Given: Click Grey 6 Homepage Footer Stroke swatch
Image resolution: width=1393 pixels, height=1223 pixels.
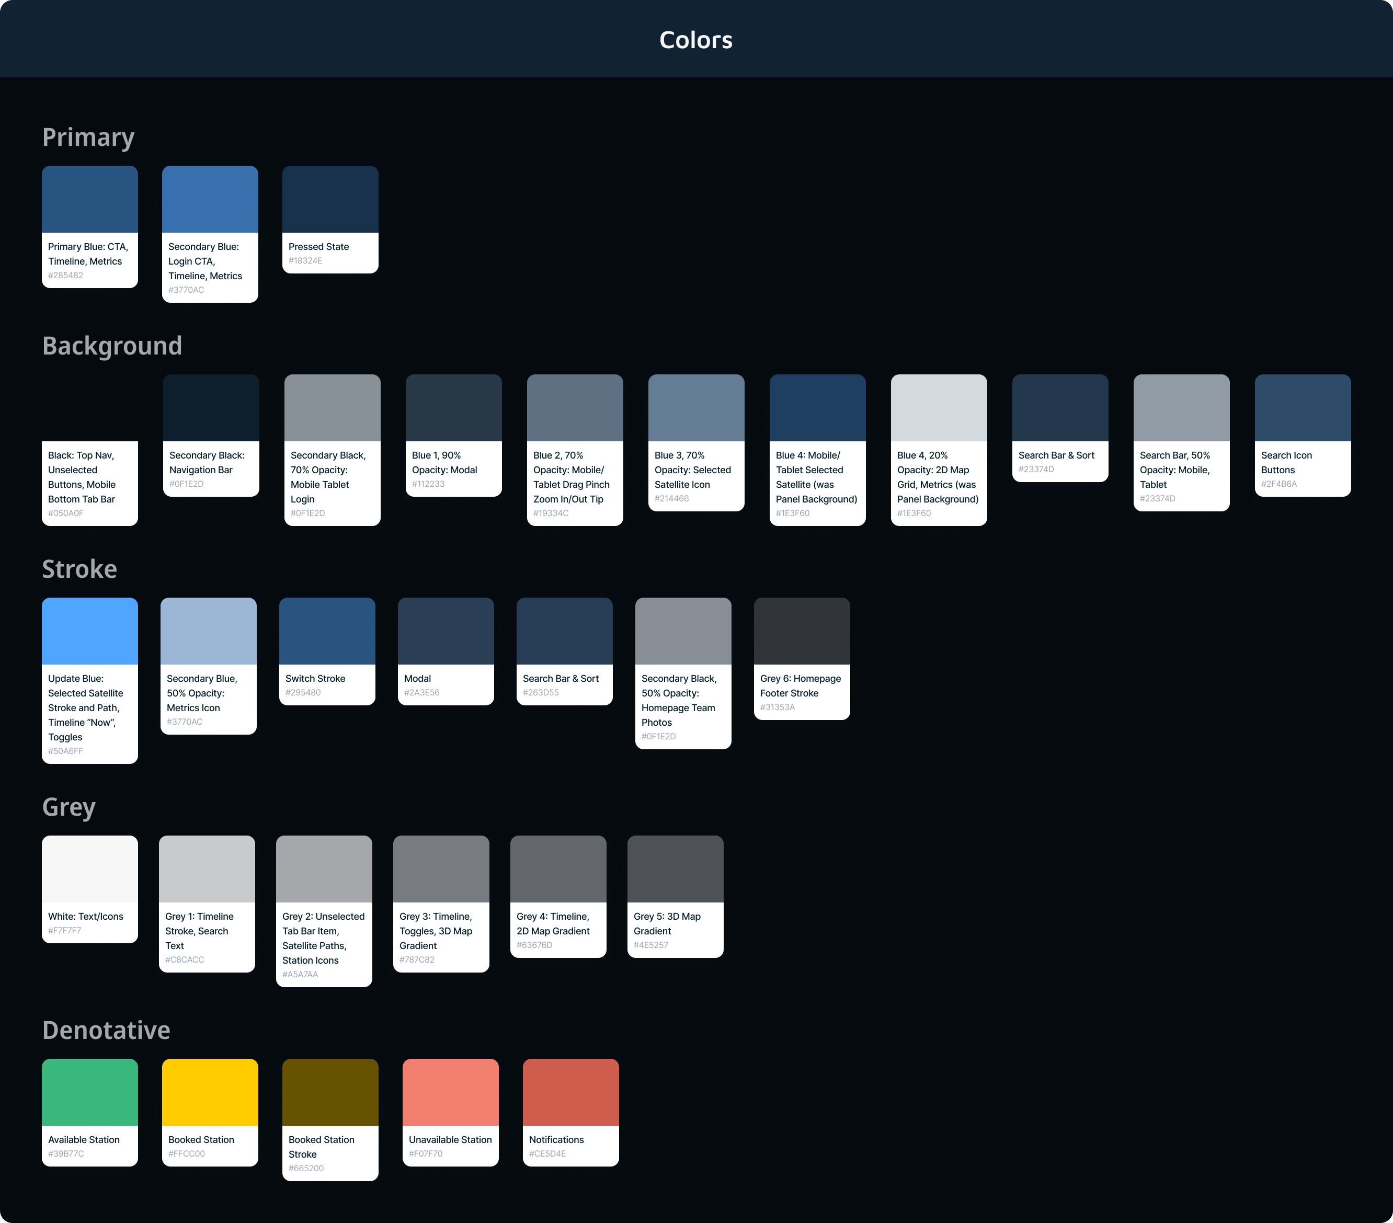Looking at the screenshot, I should coord(802,632).
